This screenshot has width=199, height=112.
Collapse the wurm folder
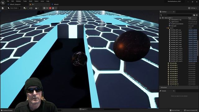pos(167,28)
